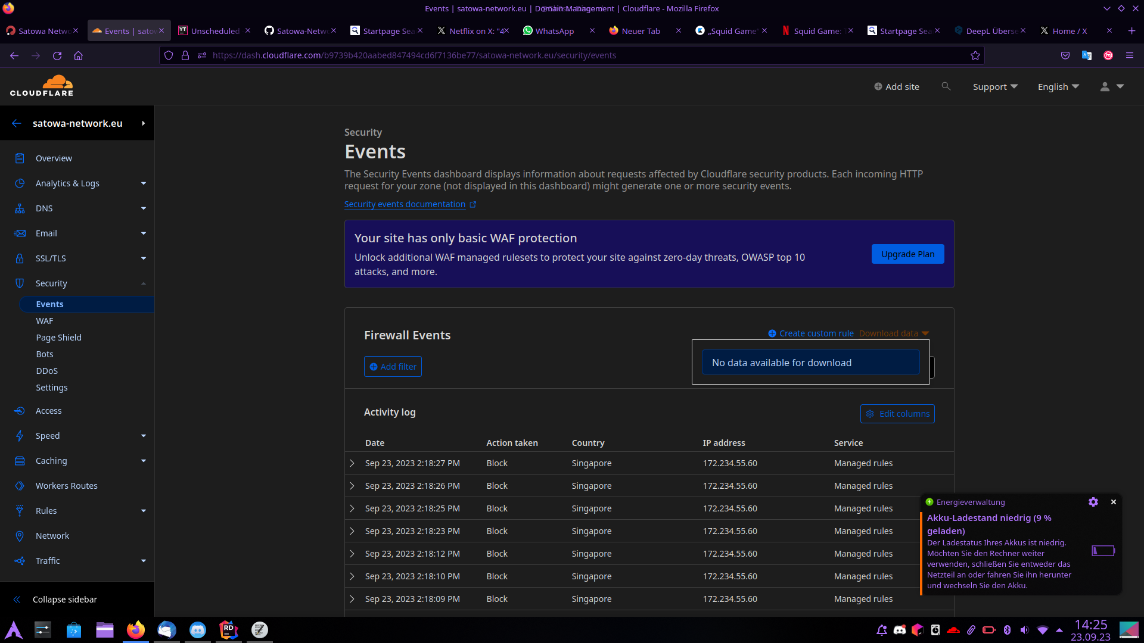1144x643 pixels.
Task: Click the Add filter button
Action: (393, 367)
